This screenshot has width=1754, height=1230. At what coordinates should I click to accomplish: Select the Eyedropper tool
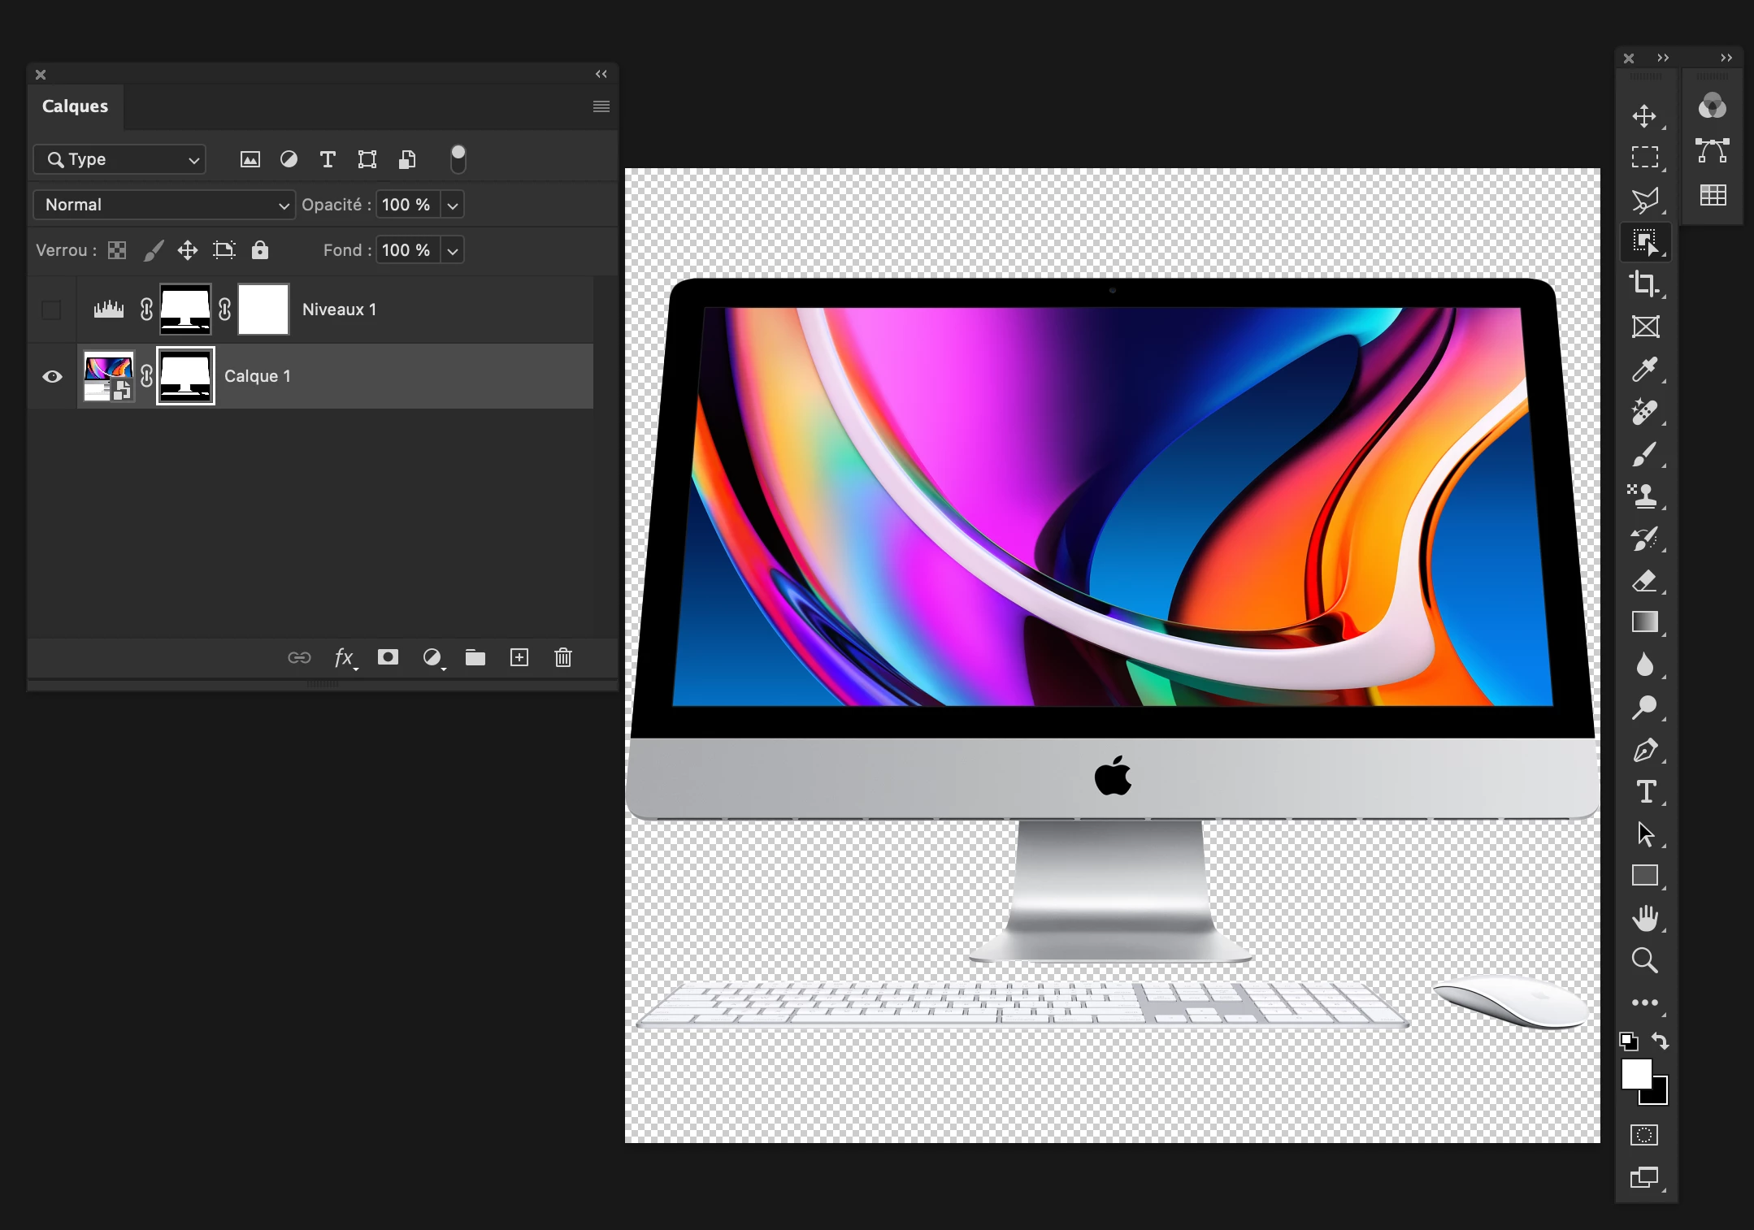pyautogui.click(x=1644, y=370)
